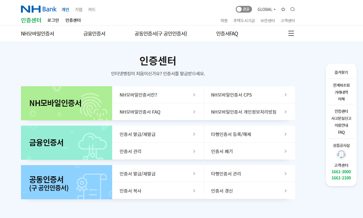The width and height of the screenshot is (363, 218).
Task: Select the 카드 tab
Action: tap(92, 9)
